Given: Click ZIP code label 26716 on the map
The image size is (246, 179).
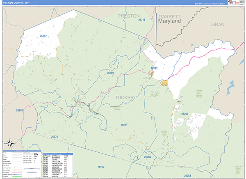Looking at the screenshot, I should pyautogui.click(x=142, y=20).
